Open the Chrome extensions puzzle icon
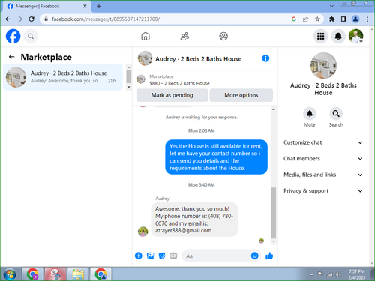 332,19
